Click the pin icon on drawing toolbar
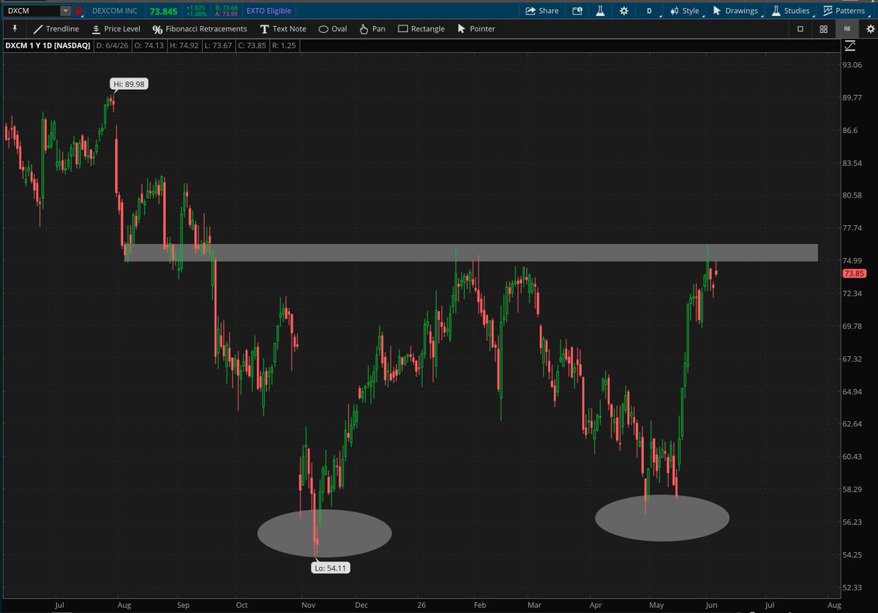This screenshot has height=613, width=878. (x=15, y=29)
